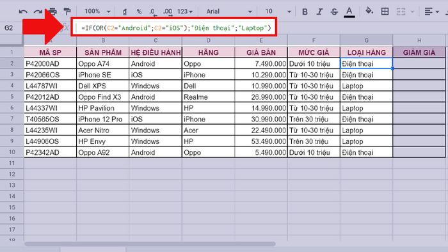Open the 100% zoom dropdown
This screenshot has width=448, height=252.
pos(97,12)
